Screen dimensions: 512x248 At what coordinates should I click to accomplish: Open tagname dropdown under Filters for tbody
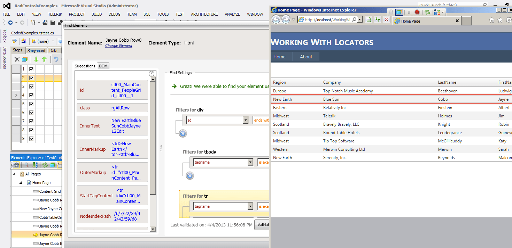point(250,162)
